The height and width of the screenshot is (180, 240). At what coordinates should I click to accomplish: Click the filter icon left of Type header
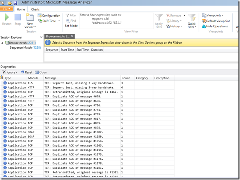pyautogui.click(x=2, y=78)
